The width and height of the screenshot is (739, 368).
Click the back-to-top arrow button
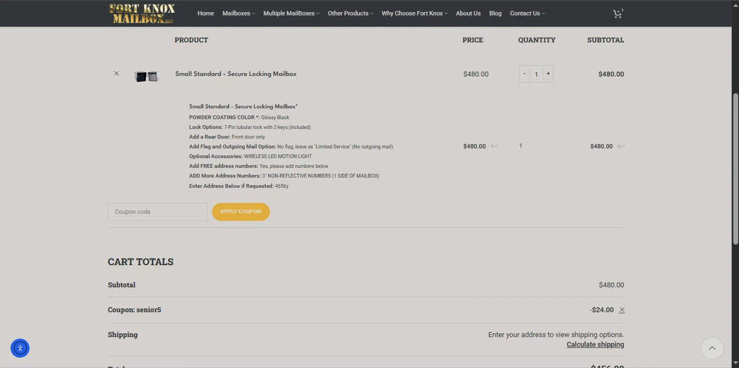[712, 348]
